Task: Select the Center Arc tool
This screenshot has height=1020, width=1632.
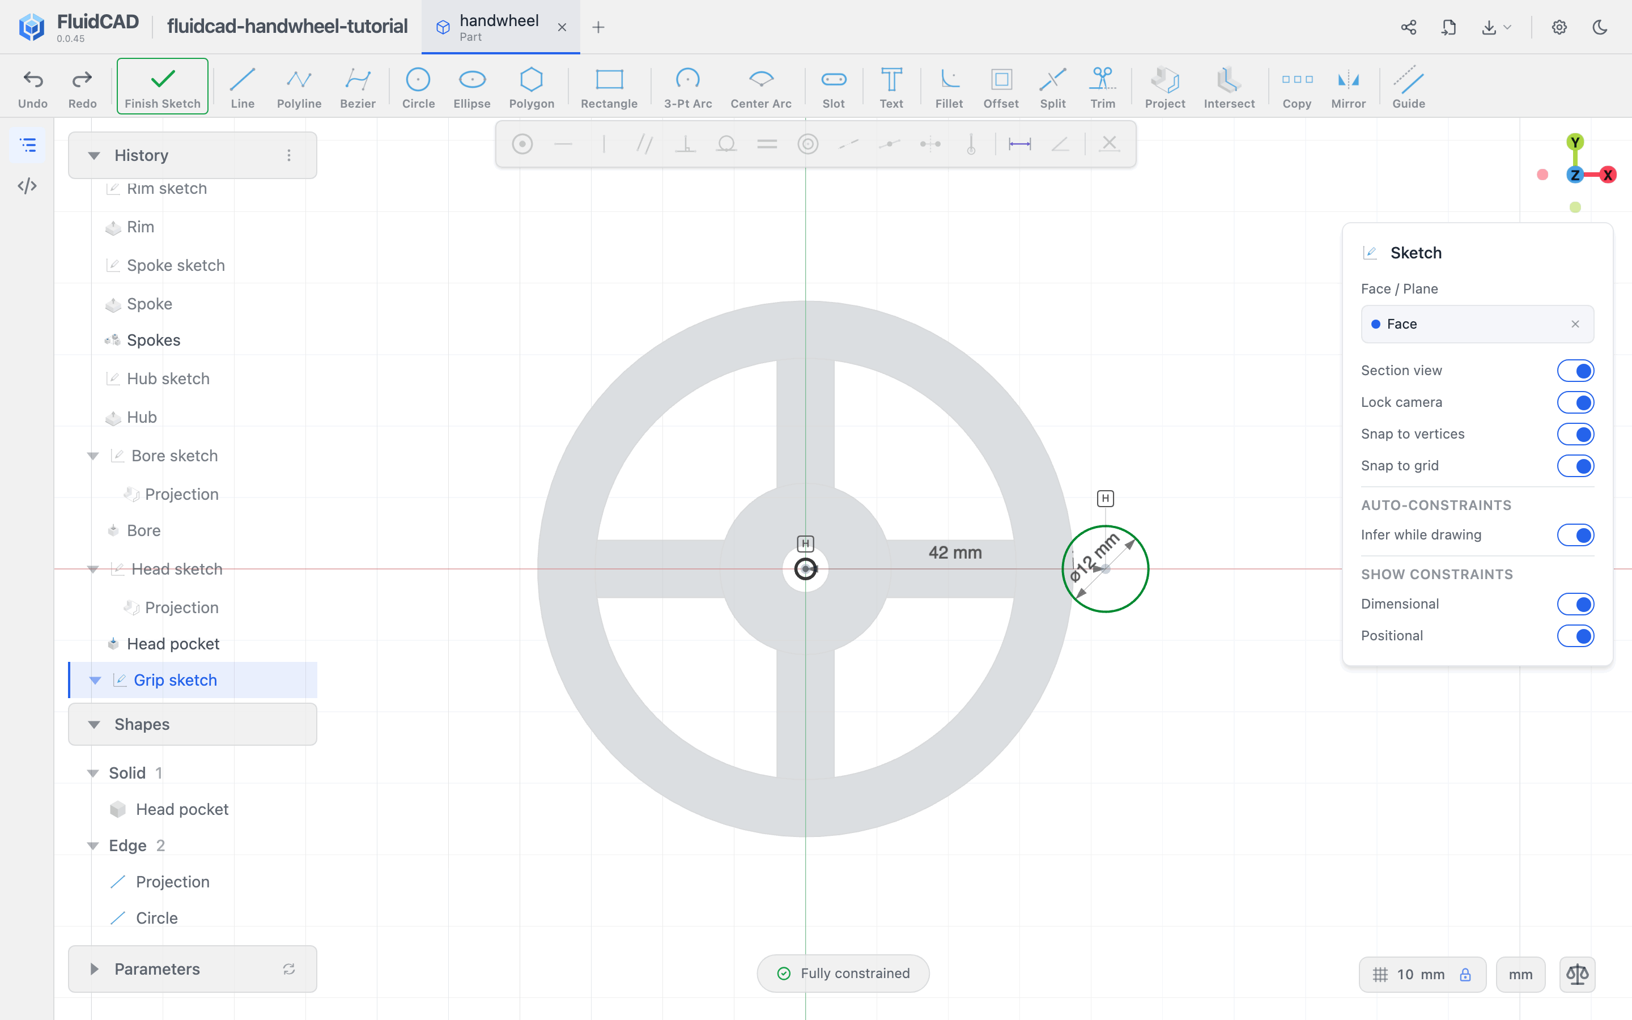Action: click(x=760, y=87)
